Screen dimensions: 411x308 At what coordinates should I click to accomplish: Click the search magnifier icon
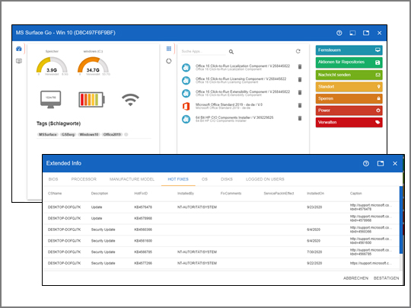[x=231, y=52]
